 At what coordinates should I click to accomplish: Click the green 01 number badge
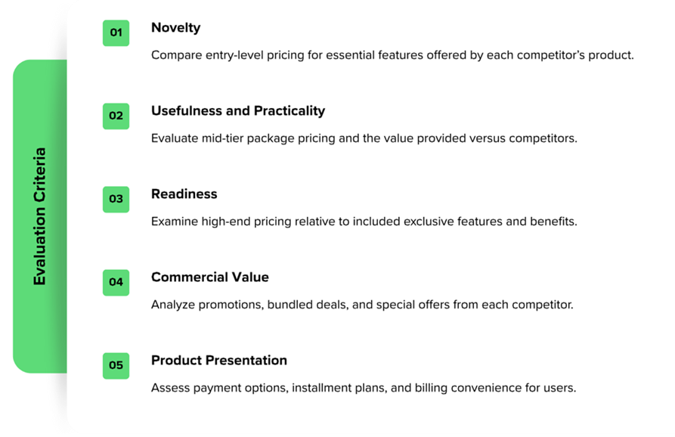tap(116, 33)
